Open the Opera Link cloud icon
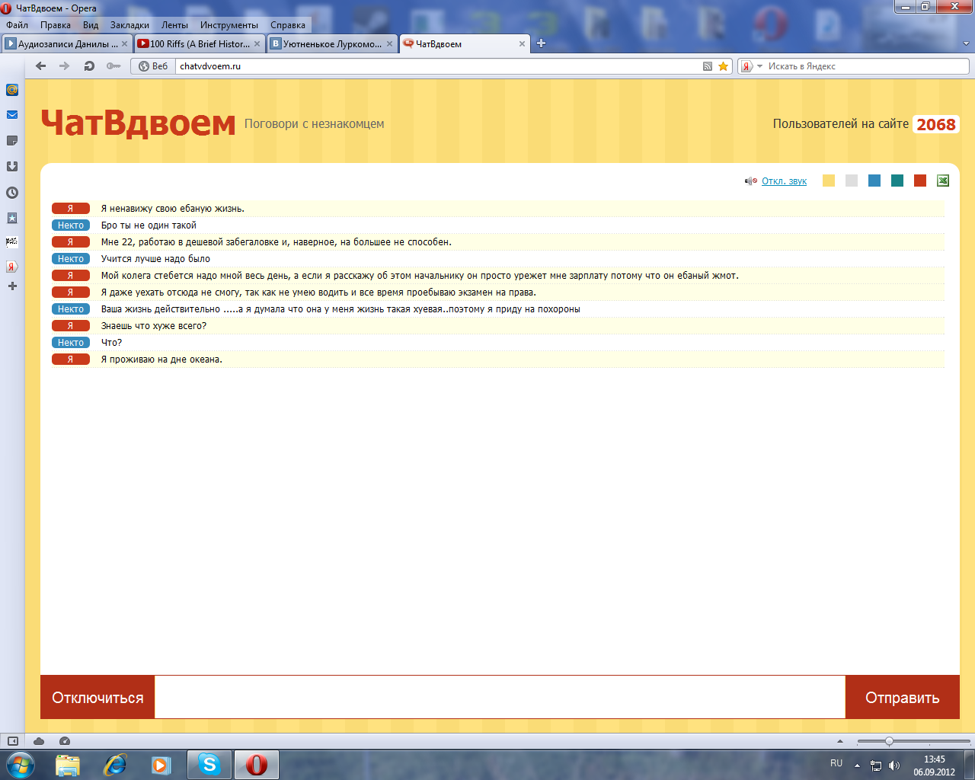Viewport: 975px width, 780px height. pos(39,741)
